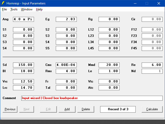Select the Bl field with 18.00
The image size is (165, 124).
coord(23,71)
